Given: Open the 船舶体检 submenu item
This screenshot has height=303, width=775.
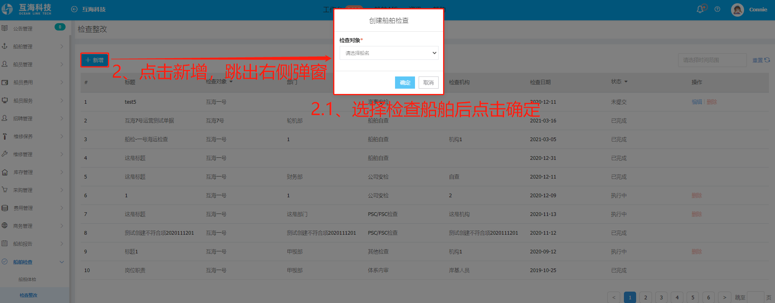Looking at the screenshot, I should (x=27, y=279).
